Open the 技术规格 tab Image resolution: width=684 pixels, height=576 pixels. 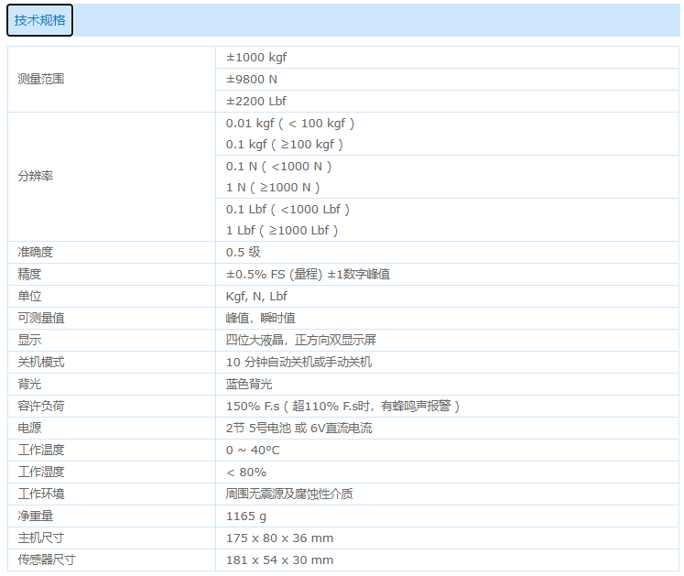coord(39,20)
